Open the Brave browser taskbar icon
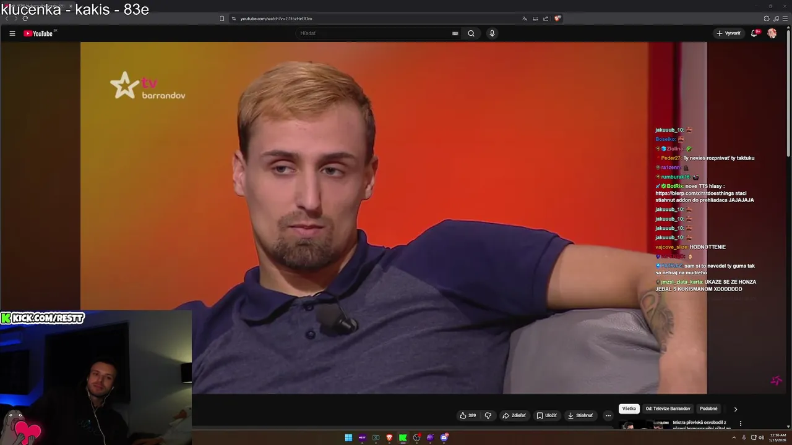This screenshot has height=445, width=792. [x=389, y=438]
